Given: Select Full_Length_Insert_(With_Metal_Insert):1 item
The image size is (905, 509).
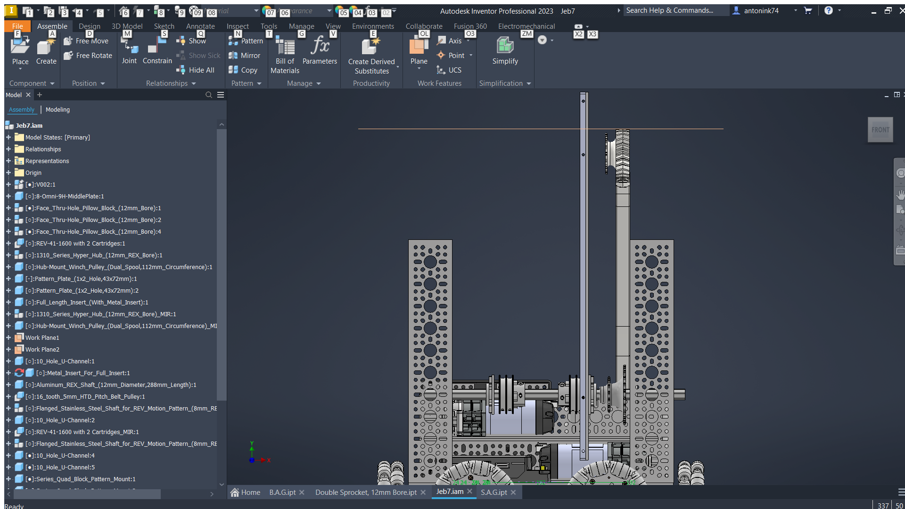Looking at the screenshot, I should click(x=87, y=303).
